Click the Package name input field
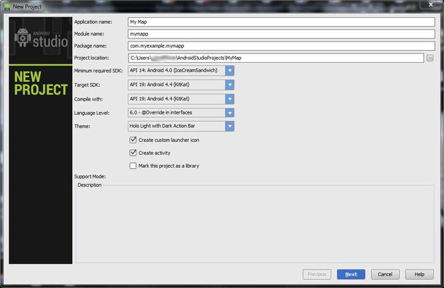 pos(281,46)
